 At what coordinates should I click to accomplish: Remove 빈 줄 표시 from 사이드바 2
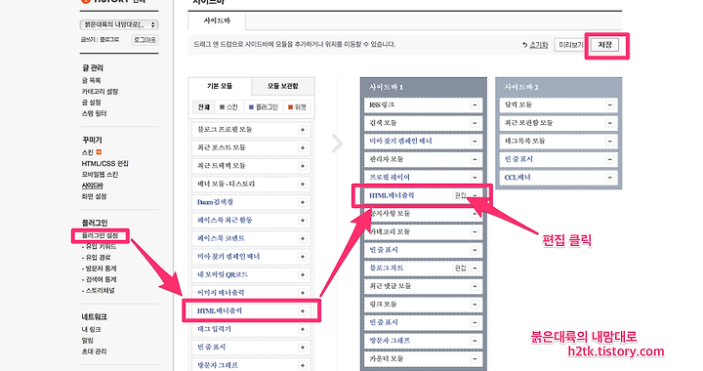(609, 159)
